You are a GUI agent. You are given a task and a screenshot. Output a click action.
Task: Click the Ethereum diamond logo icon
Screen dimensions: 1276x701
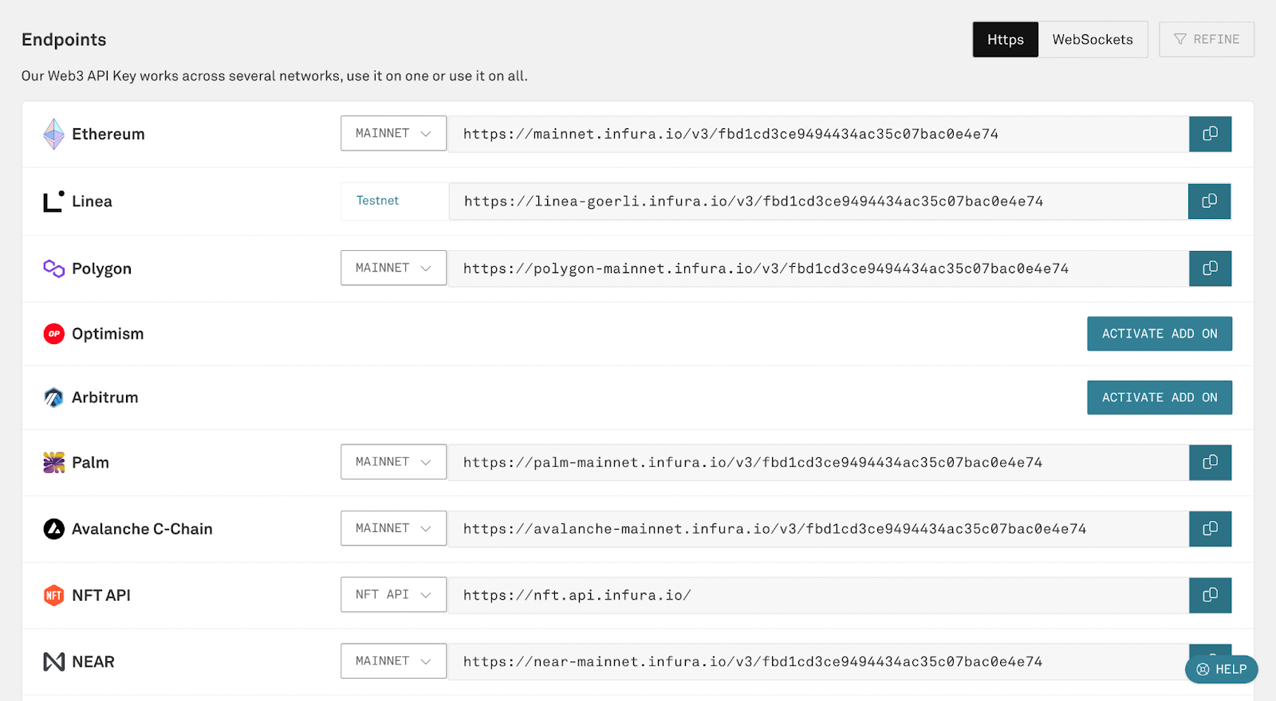coord(53,134)
